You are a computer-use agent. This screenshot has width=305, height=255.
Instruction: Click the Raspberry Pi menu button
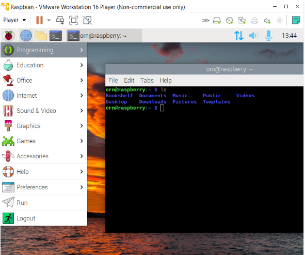[8, 36]
